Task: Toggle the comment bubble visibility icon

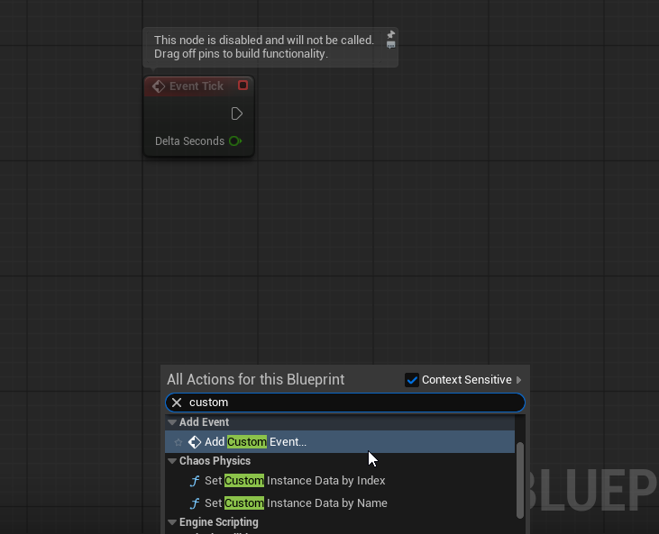Action: [391, 45]
